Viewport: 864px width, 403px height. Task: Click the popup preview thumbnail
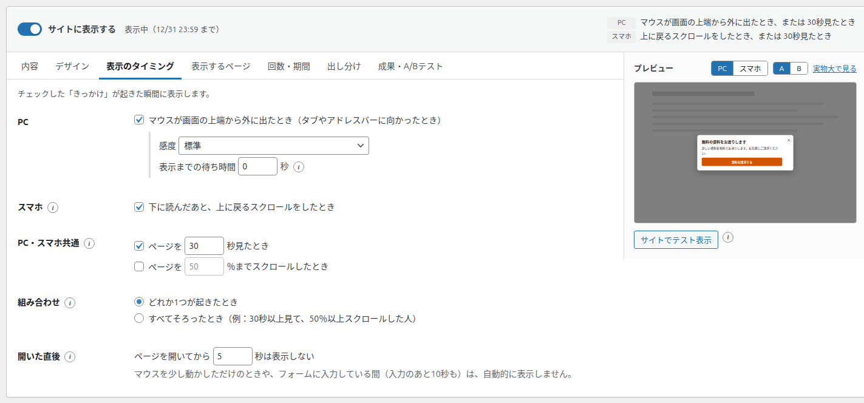coord(745,153)
